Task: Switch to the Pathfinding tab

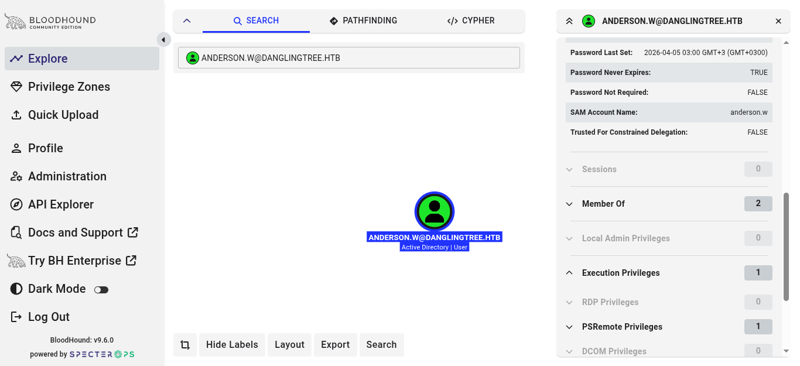Action: (x=363, y=20)
